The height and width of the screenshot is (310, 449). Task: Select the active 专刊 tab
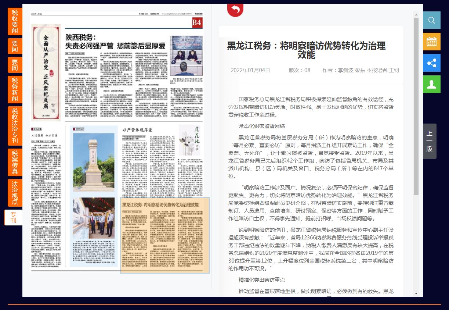[x=14, y=218]
